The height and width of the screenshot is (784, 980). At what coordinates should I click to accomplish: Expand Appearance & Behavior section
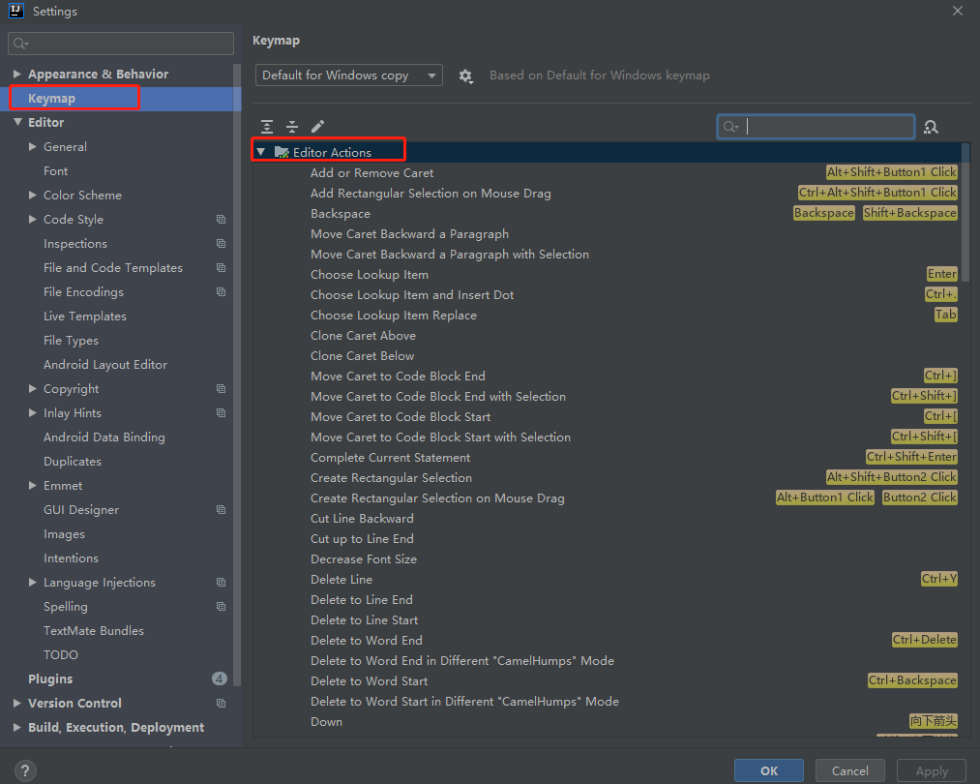click(x=17, y=74)
